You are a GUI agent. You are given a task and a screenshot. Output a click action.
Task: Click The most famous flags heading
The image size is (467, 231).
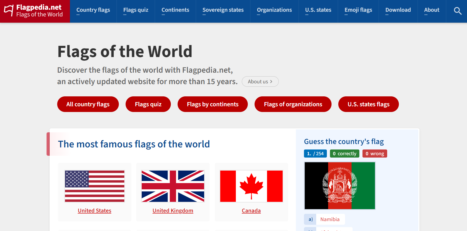tap(134, 144)
